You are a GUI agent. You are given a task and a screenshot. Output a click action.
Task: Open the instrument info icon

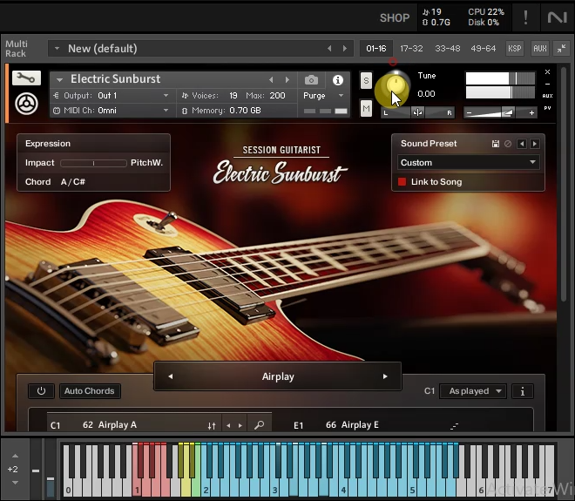coord(338,80)
